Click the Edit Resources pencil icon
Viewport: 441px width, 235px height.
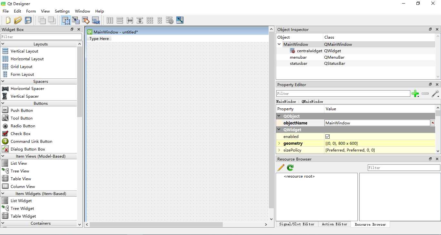point(281,168)
